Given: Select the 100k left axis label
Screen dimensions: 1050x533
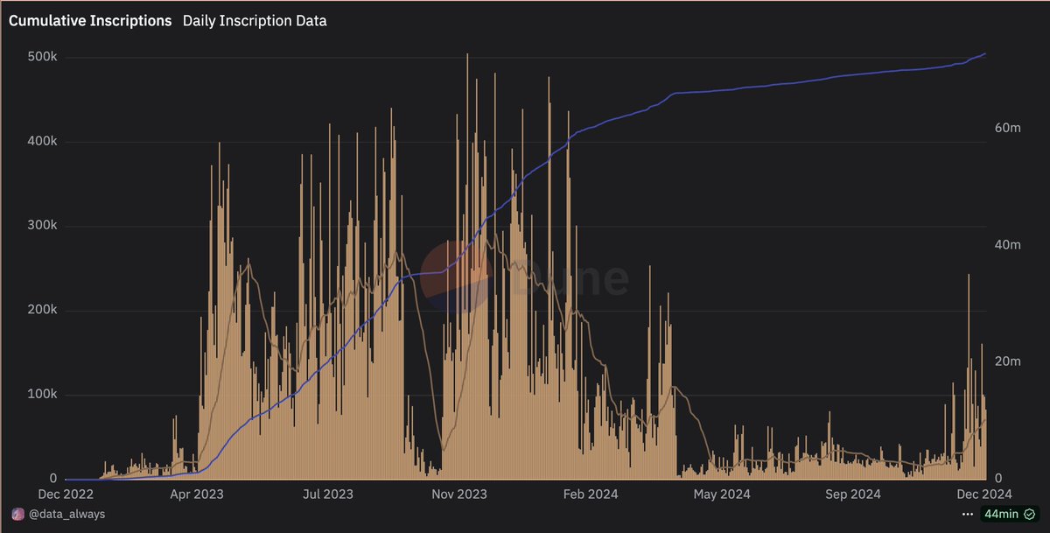Looking at the screenshot, I should pyautogui.click(x=43, y=395).
